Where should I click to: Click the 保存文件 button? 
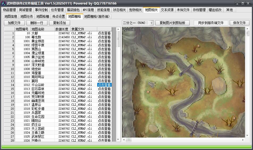pyautogui.click(x=239, y=23)
